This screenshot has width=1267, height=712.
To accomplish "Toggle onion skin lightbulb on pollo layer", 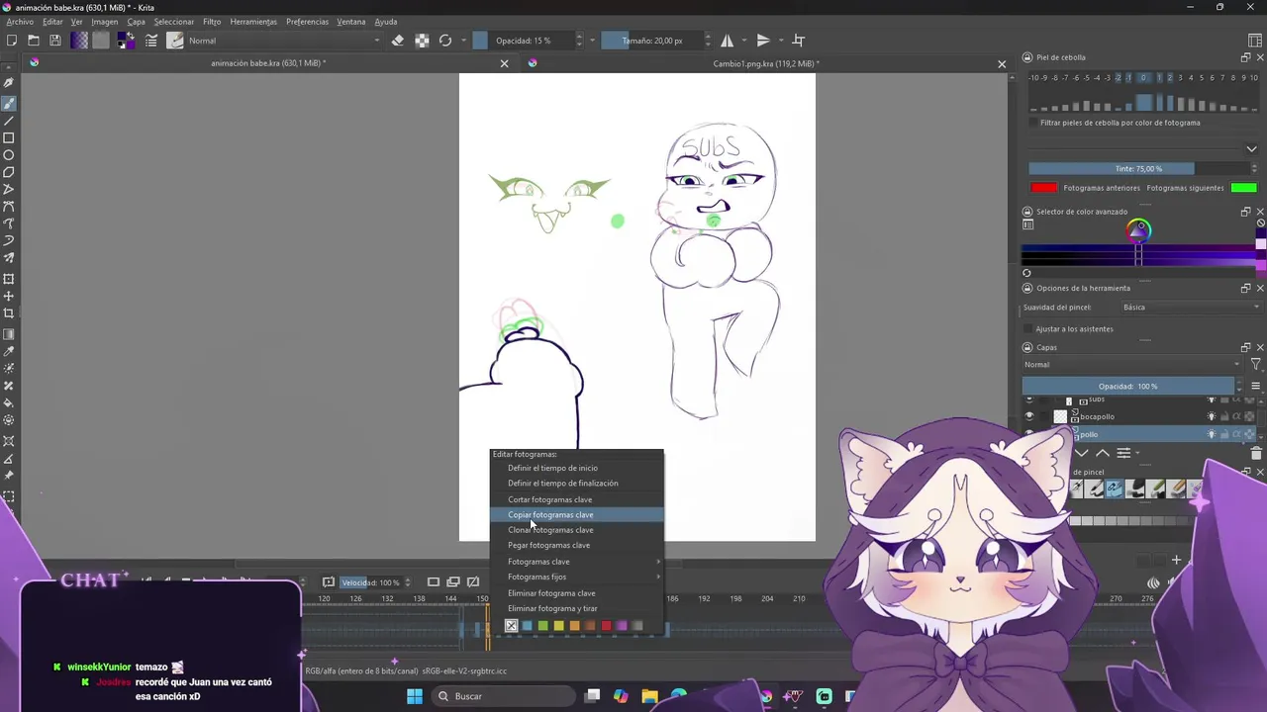I will 1211,434.
